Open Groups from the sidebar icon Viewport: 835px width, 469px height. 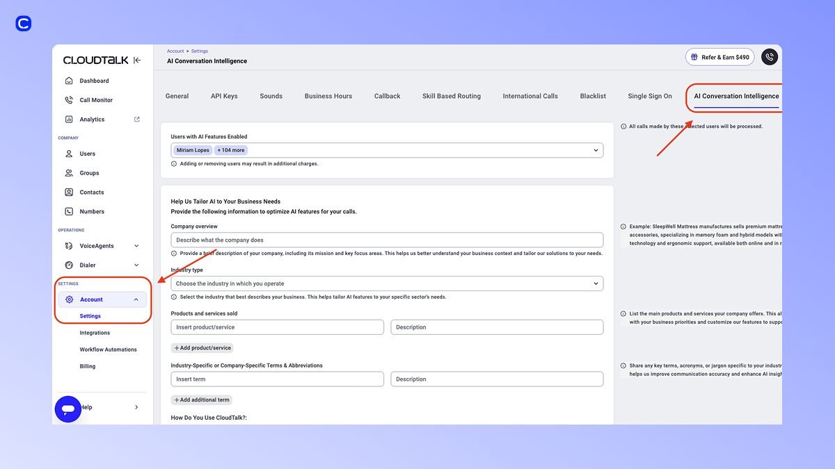pyautogui.click(x=69, y=173)
